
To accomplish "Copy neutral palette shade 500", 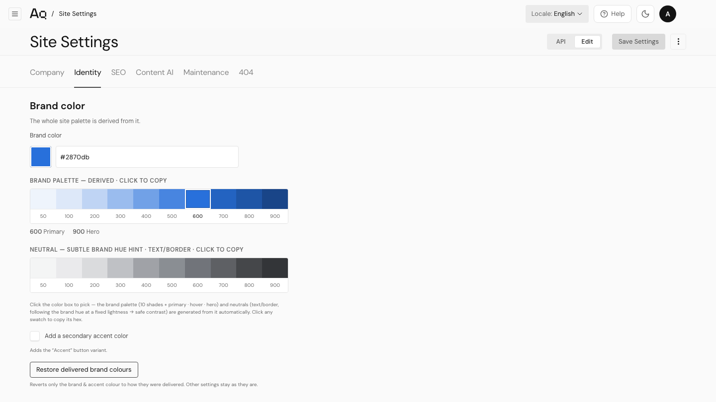I will (172, 268).
